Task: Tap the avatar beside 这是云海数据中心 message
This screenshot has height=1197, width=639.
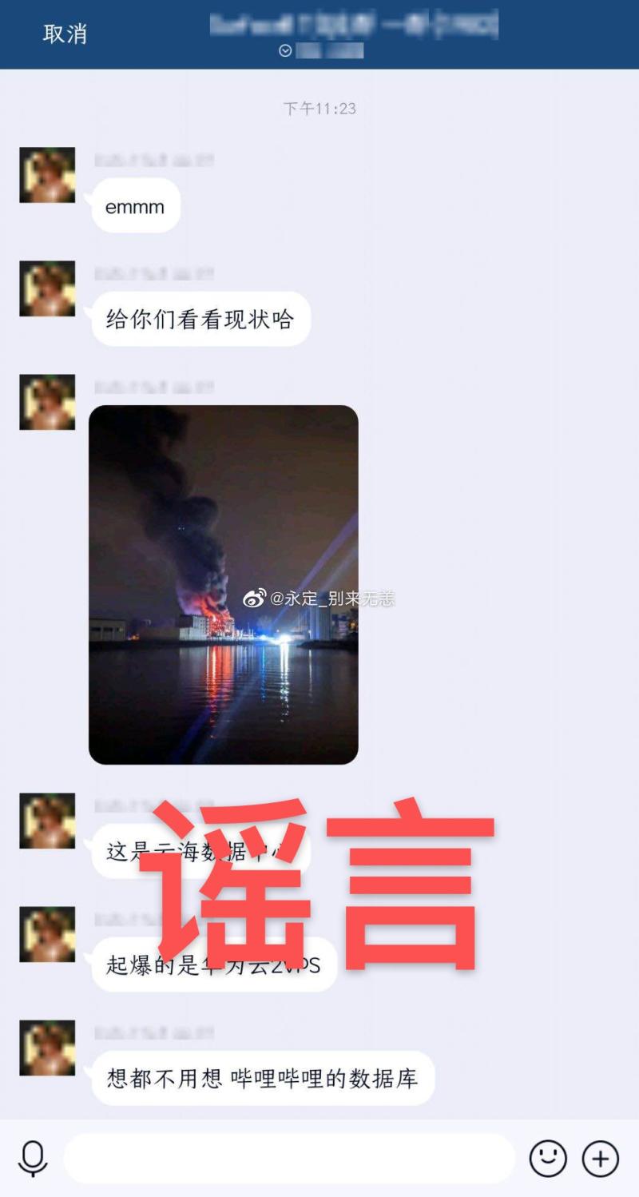Action: click(47, 821)
